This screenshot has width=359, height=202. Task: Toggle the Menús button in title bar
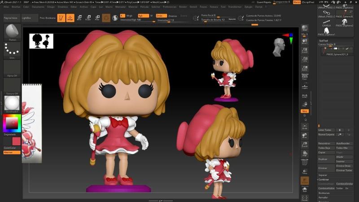[297, 2]
